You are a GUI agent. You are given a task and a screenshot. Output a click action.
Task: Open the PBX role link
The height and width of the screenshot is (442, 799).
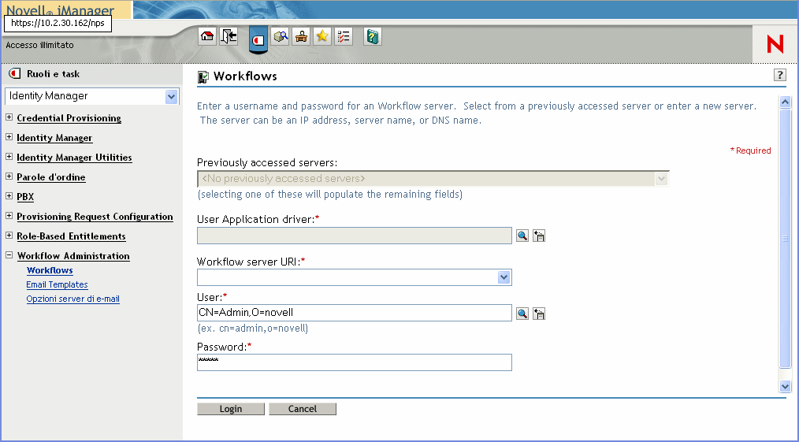point(25,196)
